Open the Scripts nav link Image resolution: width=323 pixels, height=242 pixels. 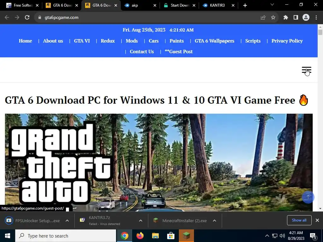click(253, 41)
